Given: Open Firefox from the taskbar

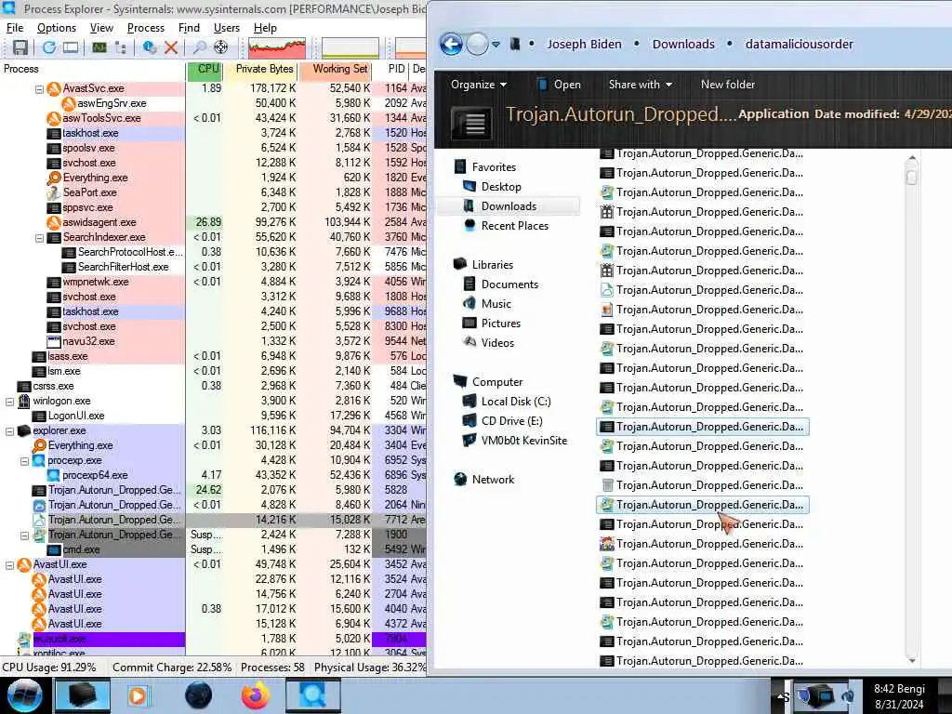Looking at the screenshot, I should pos(256,695).
